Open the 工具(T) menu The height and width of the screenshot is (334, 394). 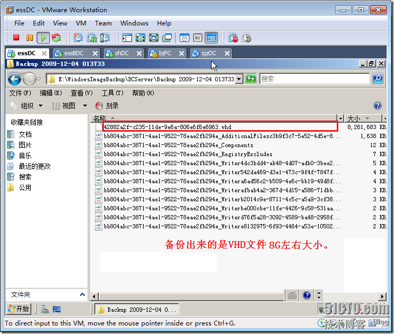coord(112,93)
